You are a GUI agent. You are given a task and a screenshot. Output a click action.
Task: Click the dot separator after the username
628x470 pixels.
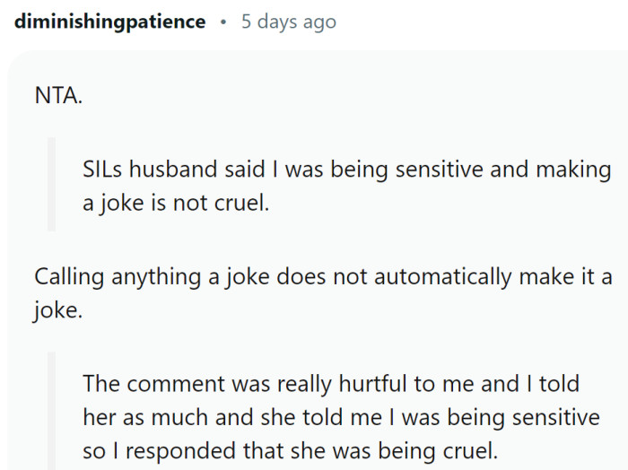point(222,22)
